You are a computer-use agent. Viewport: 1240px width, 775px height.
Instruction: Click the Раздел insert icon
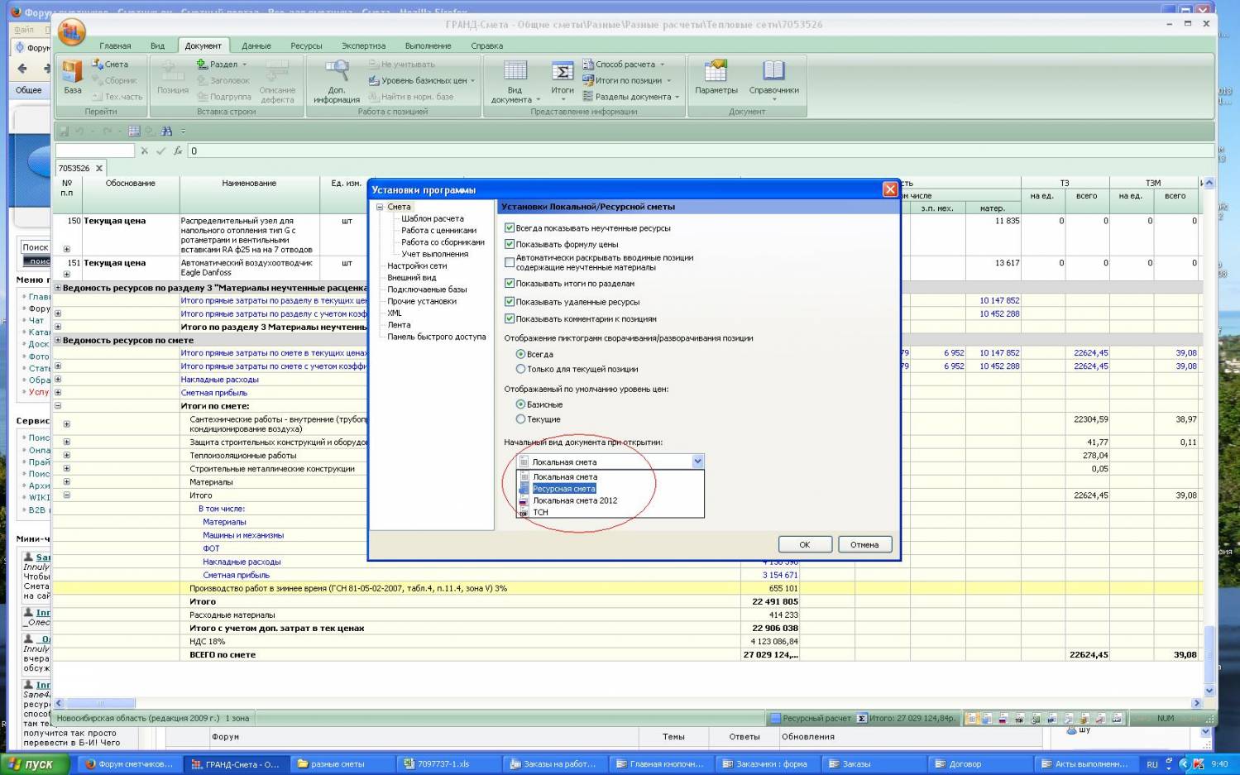(202, 65)
